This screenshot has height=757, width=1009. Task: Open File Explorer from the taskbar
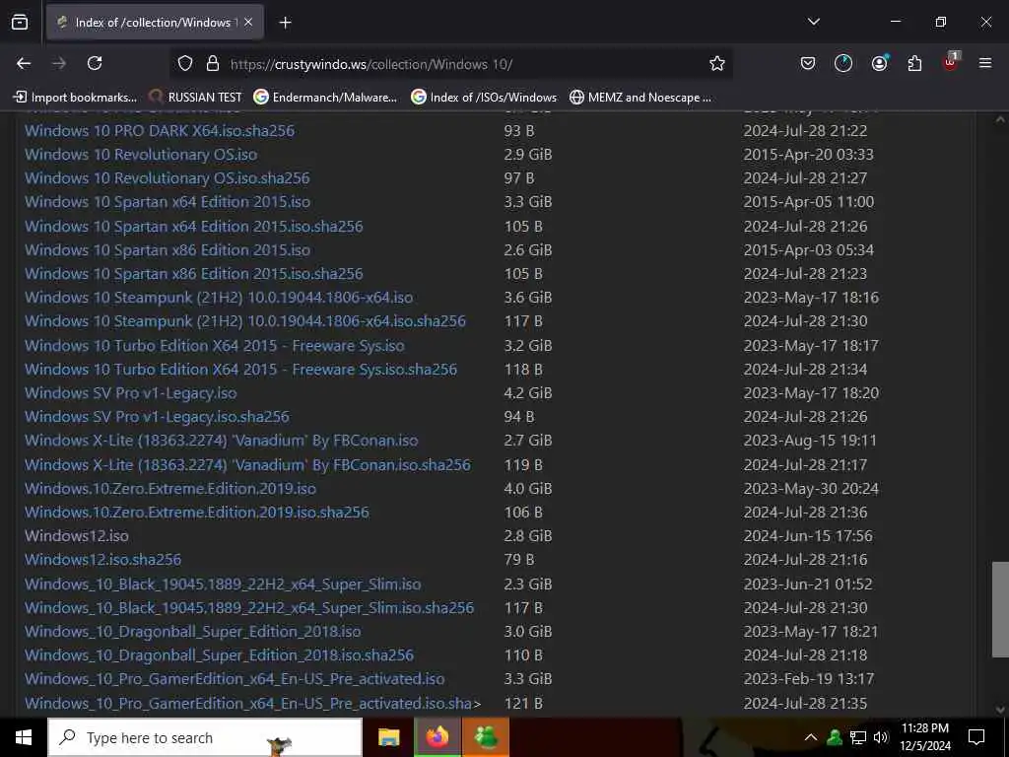pos(388,737)
